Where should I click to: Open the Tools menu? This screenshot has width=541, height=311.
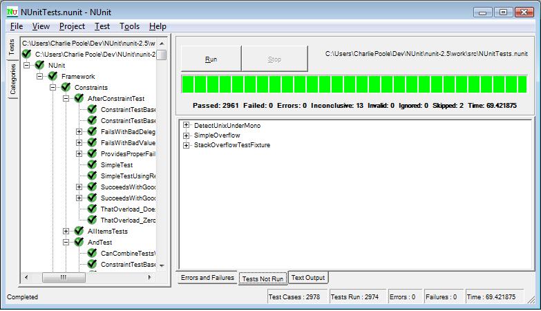pos(129,26)
